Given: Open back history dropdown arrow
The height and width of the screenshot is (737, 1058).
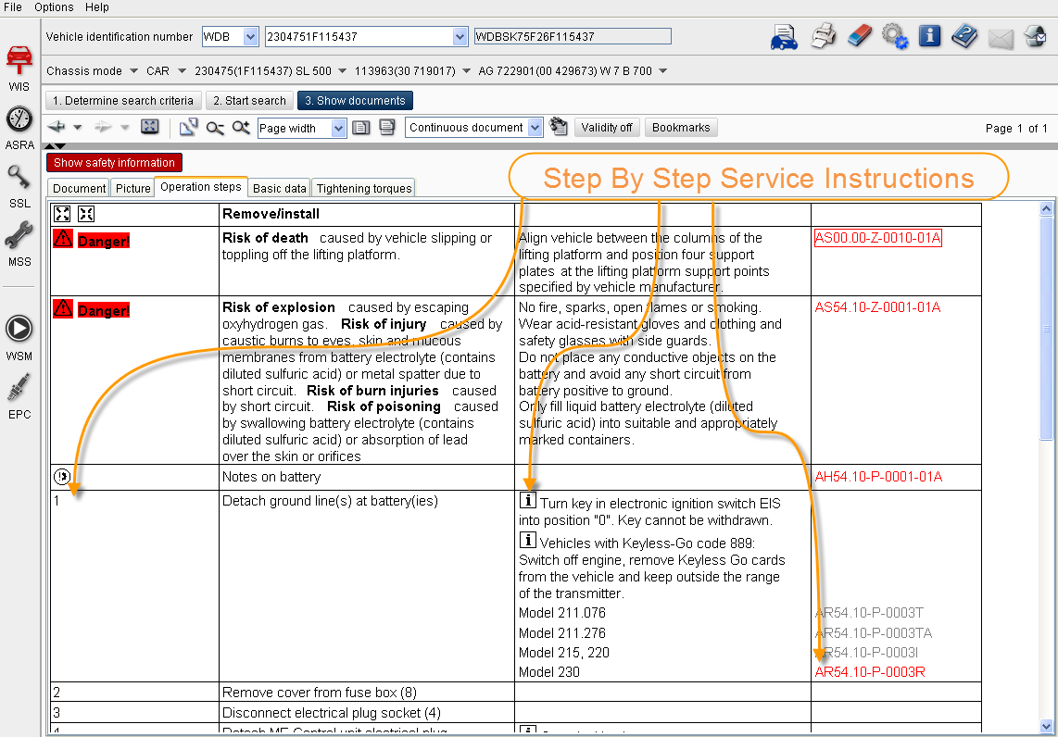Looking at the screenshot, I should (78, 127).
